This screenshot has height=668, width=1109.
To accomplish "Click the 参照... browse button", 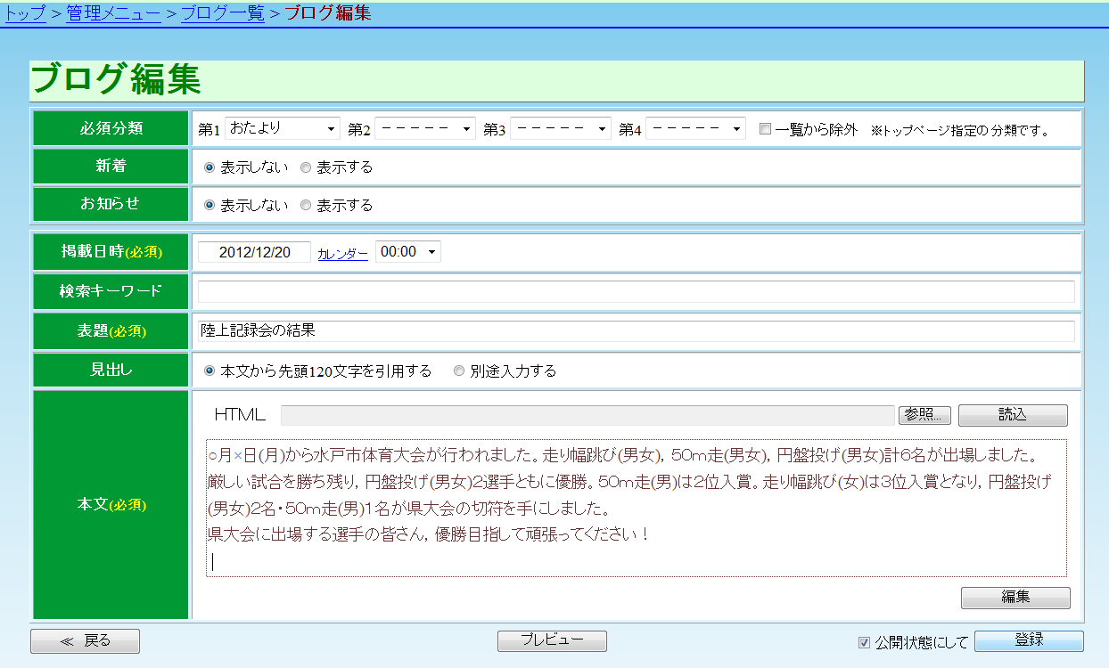I will pyautogui.click(x=925, y=415).
